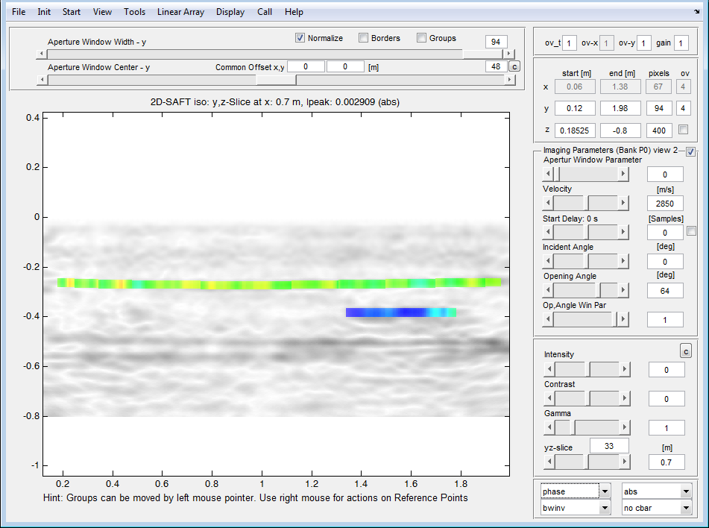Raise Gamma with its right arrow
This screenshot has width=709, height=528.
point(625,427)
